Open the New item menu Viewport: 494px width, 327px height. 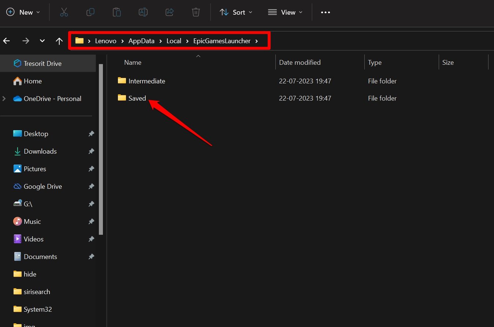(23, 12)
